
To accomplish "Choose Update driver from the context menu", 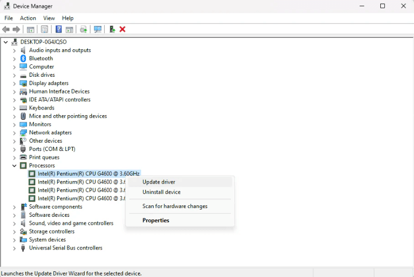I will tap(180, 182).
